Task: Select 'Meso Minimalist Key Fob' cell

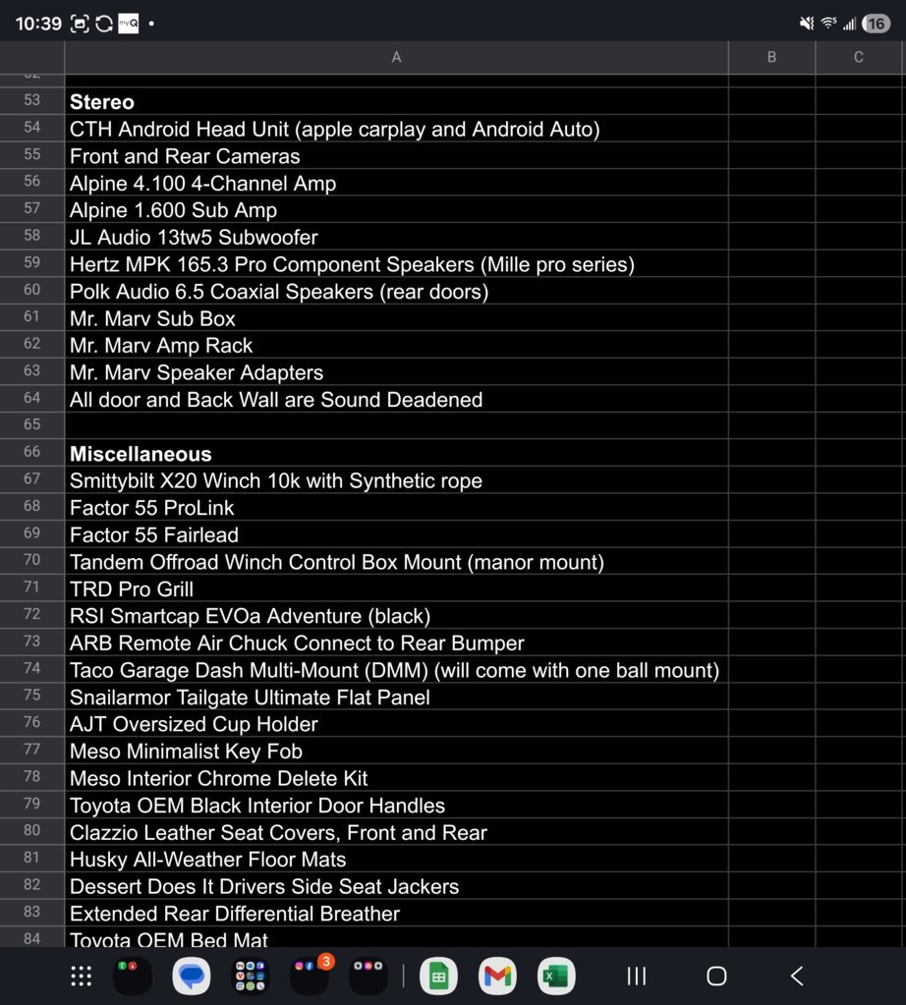Action: tap(396, 751)
